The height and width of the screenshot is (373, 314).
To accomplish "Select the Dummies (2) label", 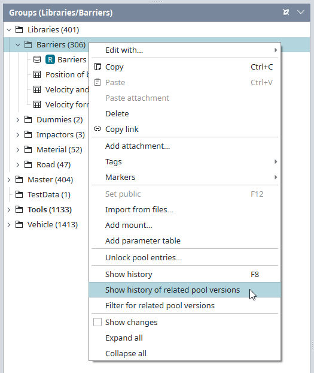I will point(59,119).
